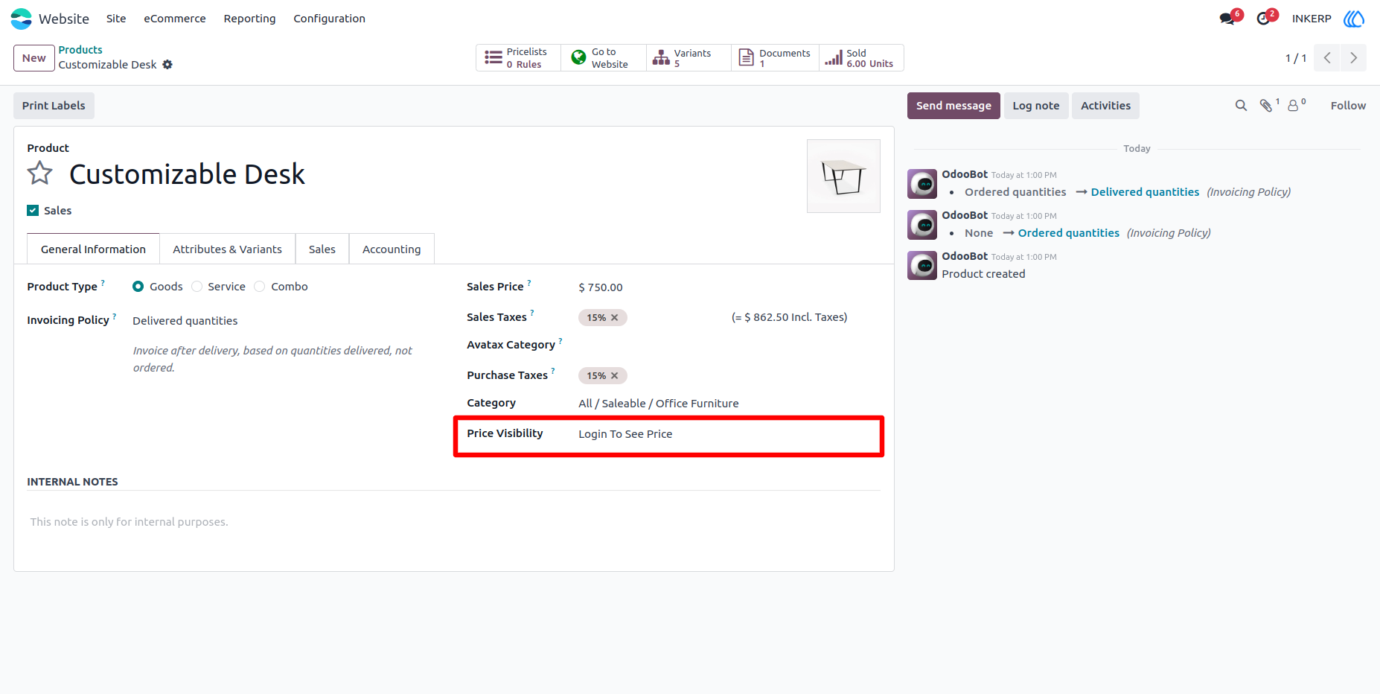The image size is (1380, 694).
Task: Select Goods product type
Action: 138,287
